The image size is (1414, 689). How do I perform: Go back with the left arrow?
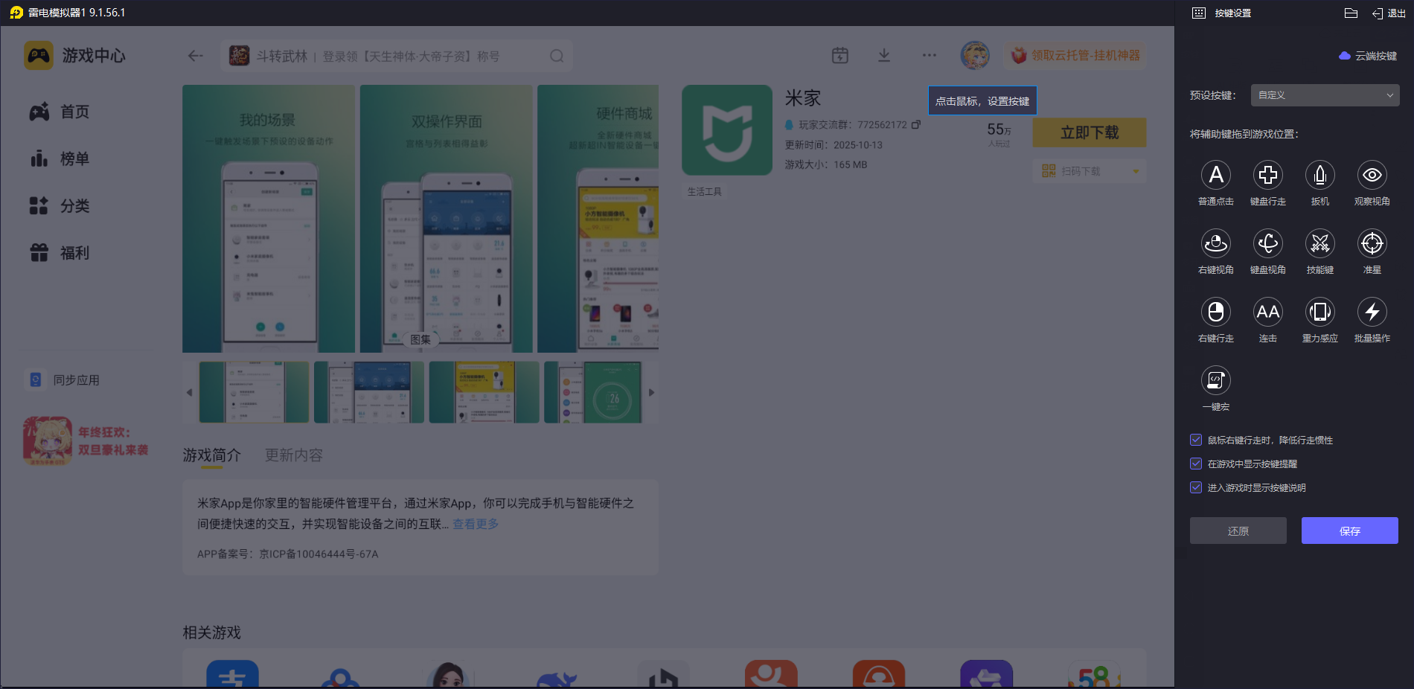pos(196,56)
